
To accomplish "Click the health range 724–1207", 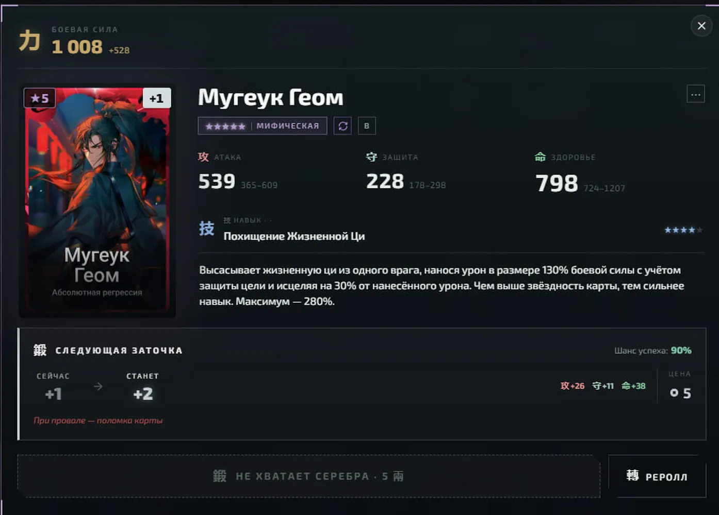I will [x=604, y=188].
